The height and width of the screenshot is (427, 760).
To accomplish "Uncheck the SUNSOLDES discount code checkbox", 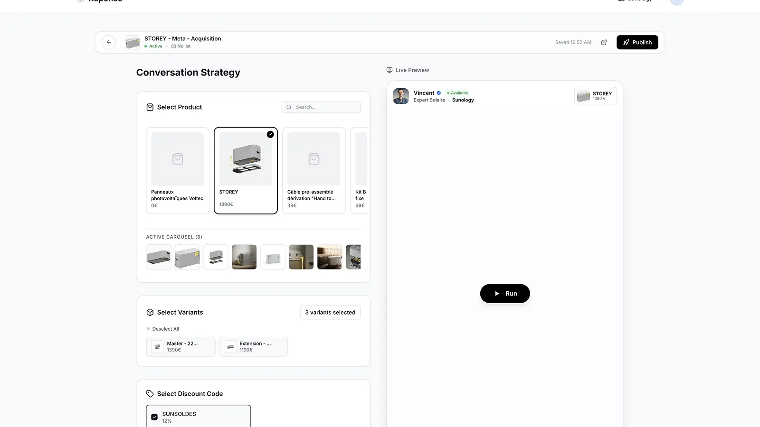I will click(154, 418).
